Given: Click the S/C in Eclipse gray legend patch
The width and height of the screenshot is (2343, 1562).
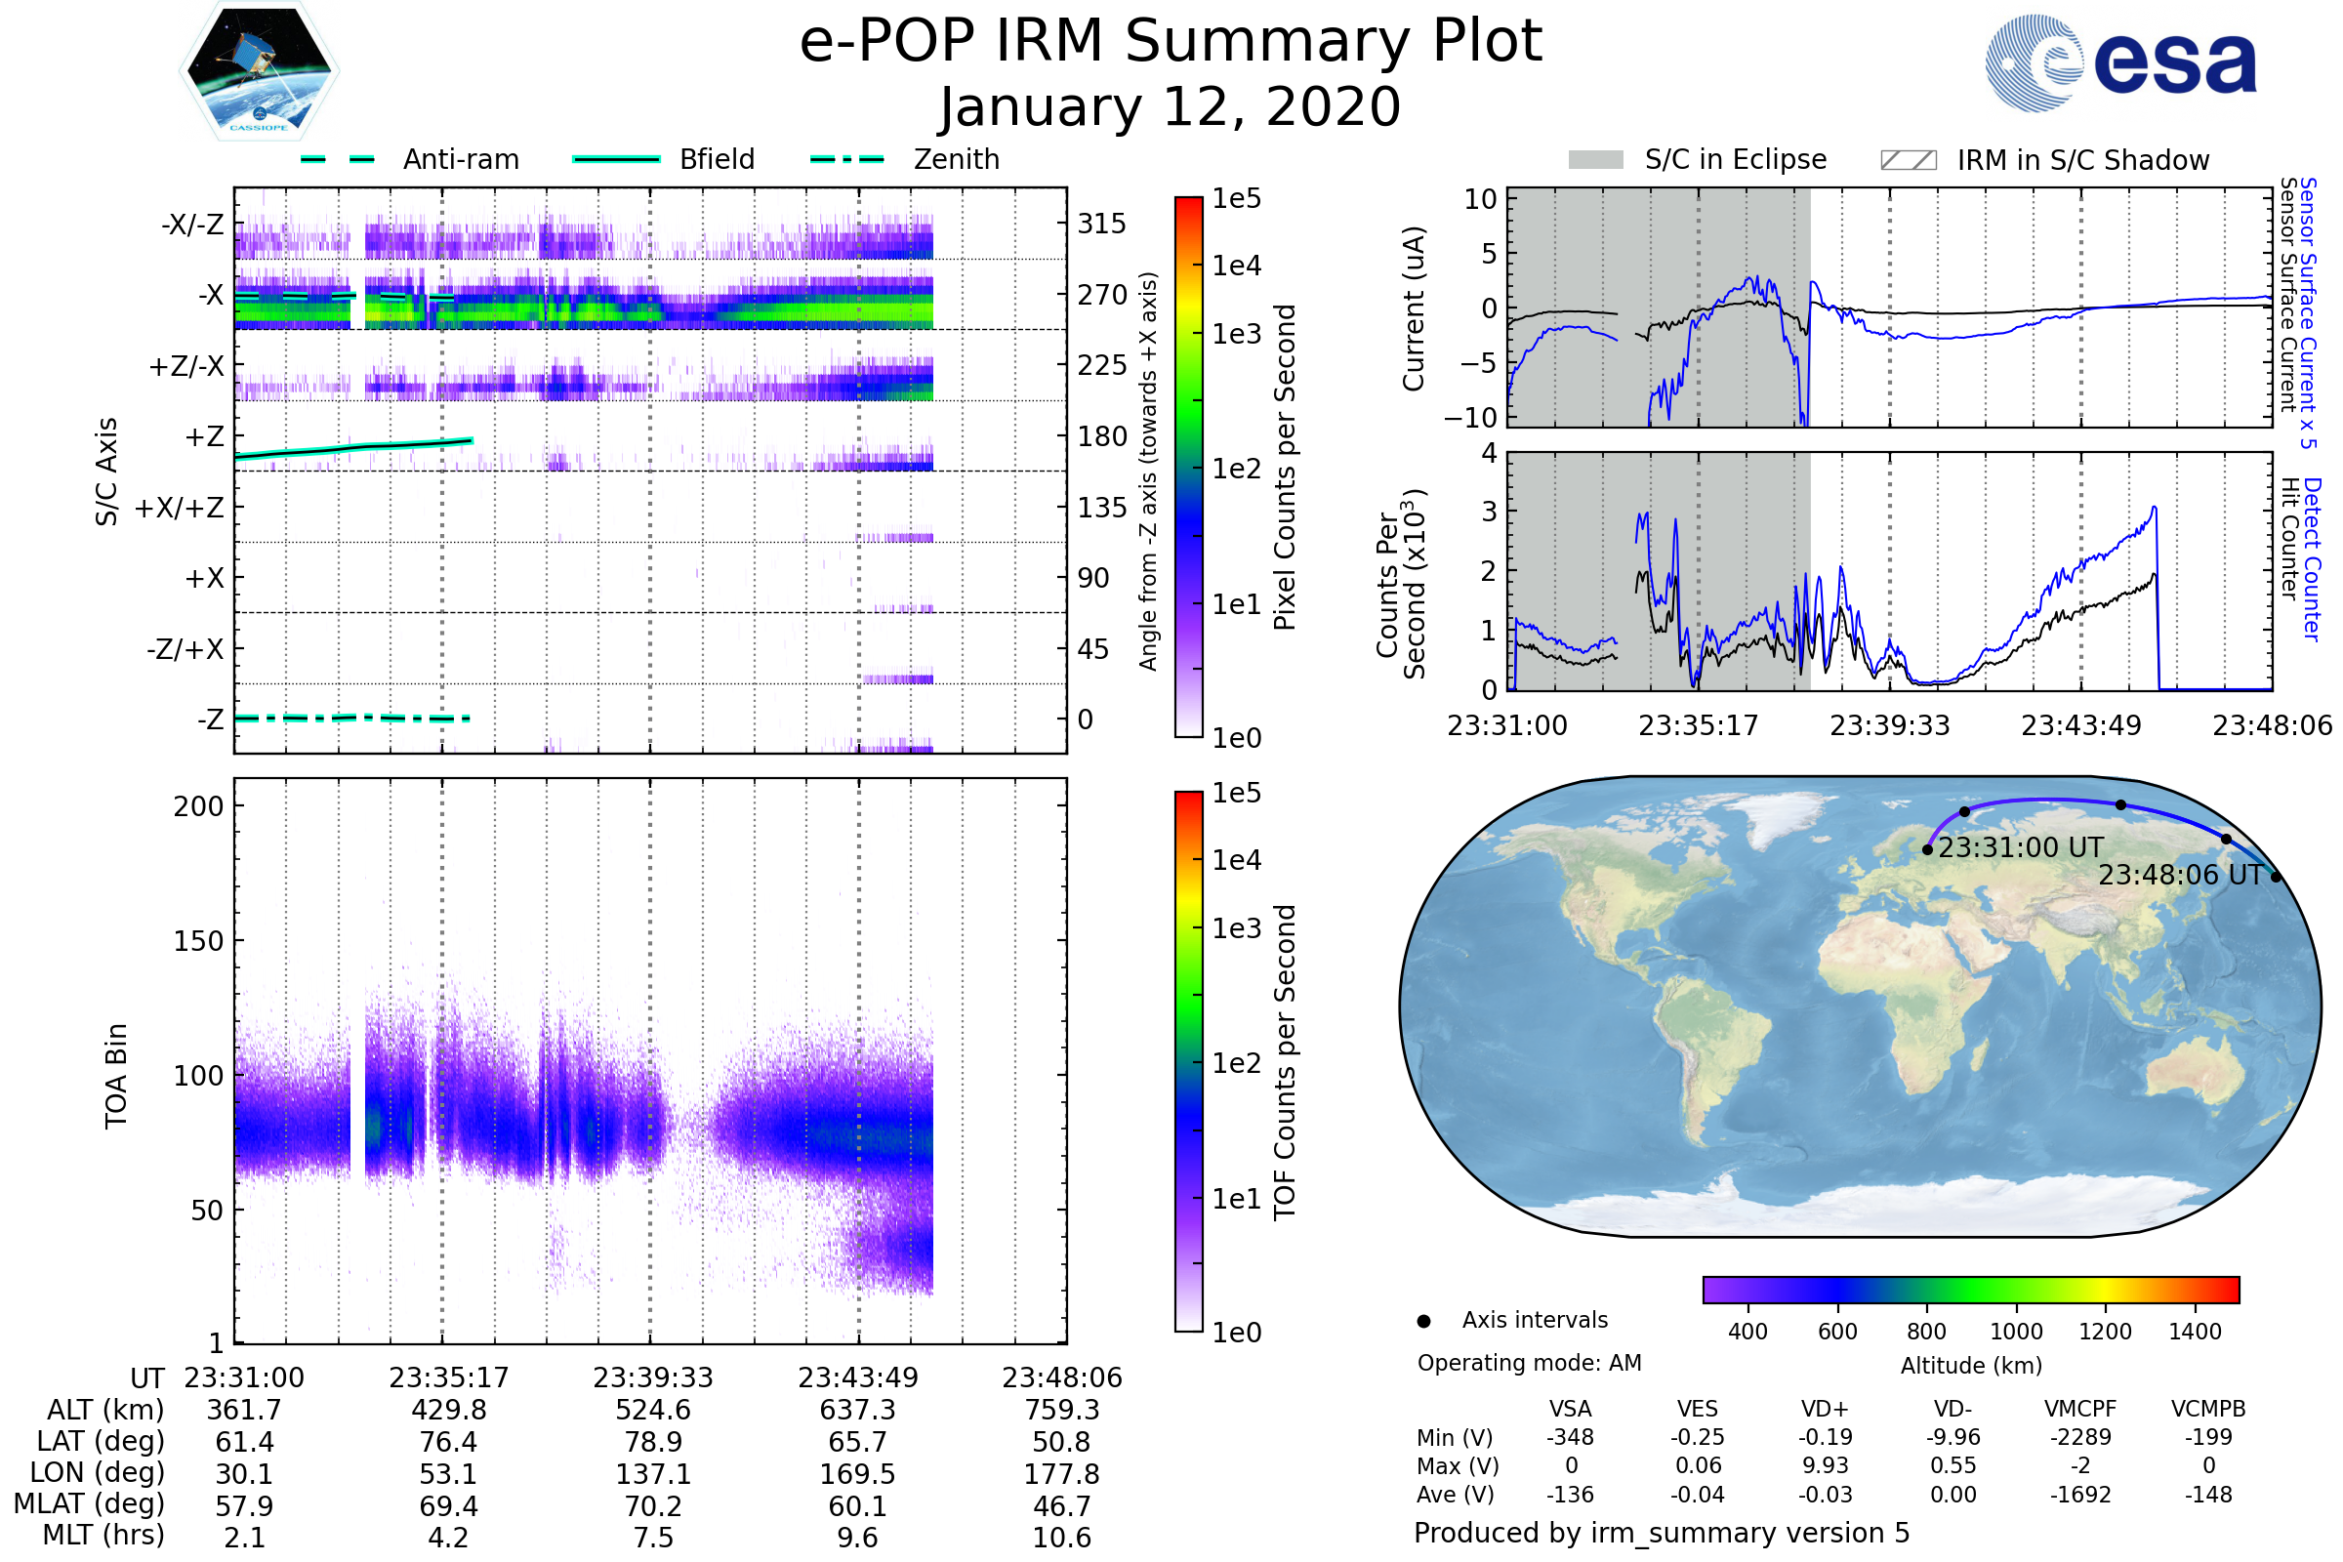Looking at the screenshot, I should pyautogui.click(x=1595, y=160).
